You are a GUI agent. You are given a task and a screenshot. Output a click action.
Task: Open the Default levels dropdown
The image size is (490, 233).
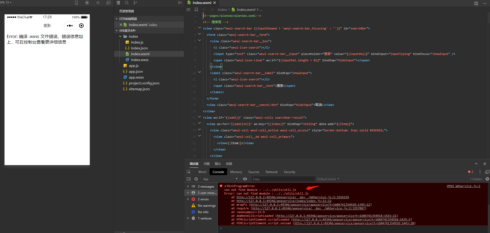click(x=328, y=179)
